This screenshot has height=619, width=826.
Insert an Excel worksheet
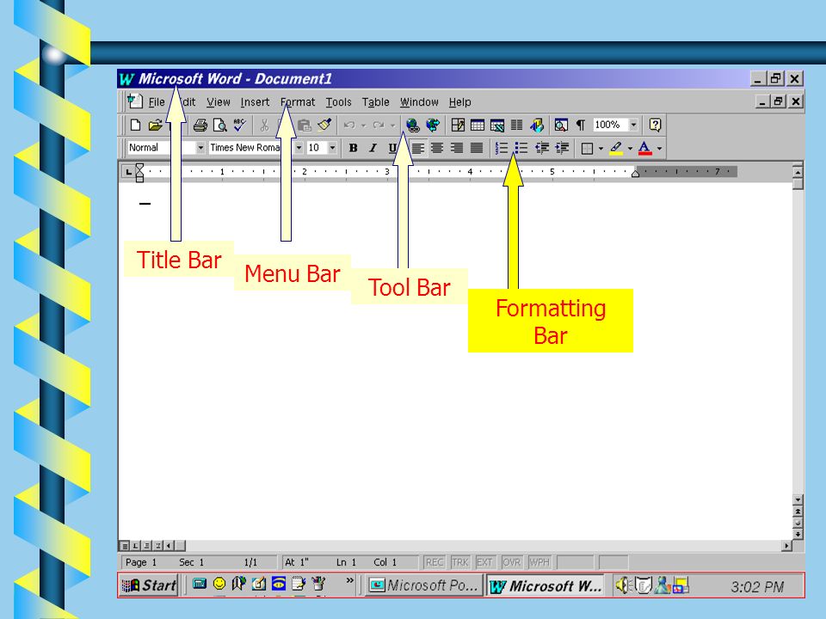click(497, 125)
